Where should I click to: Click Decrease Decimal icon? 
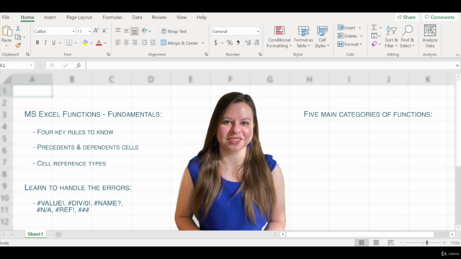tap(256, 43)
